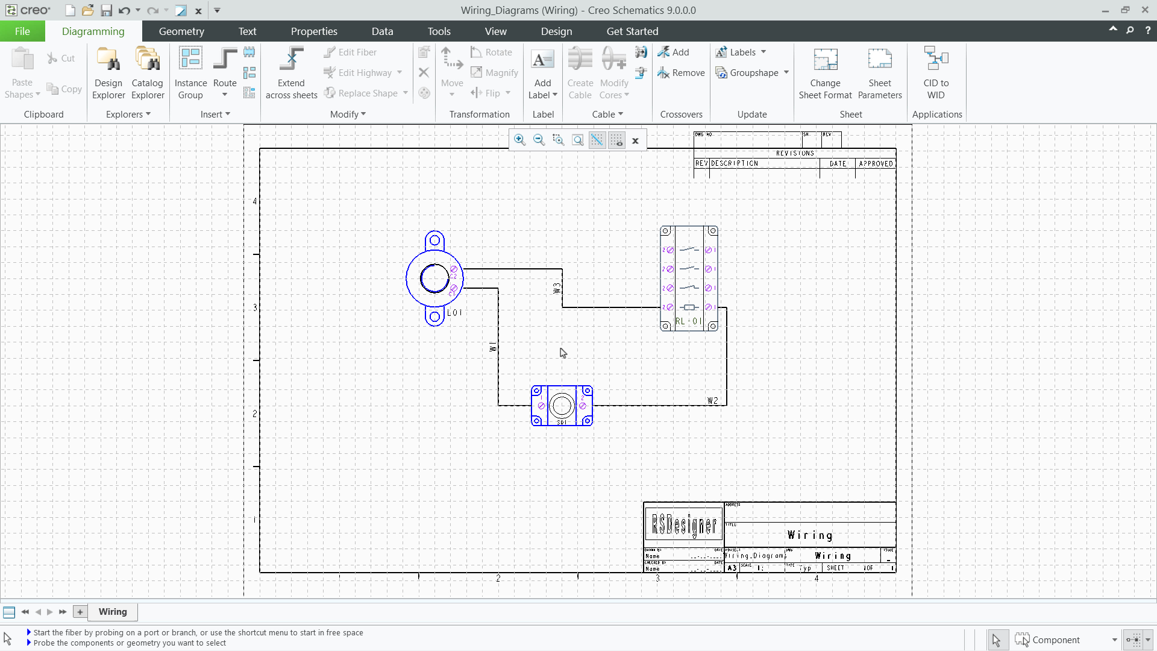
Task: Click the Add Label icon
Action: 542,60
